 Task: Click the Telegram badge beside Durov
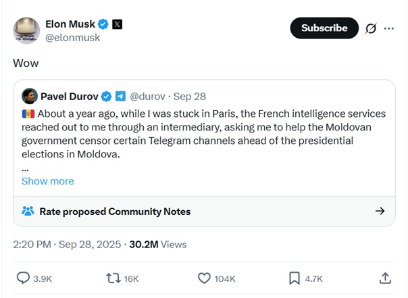click(x=120, y=95)
